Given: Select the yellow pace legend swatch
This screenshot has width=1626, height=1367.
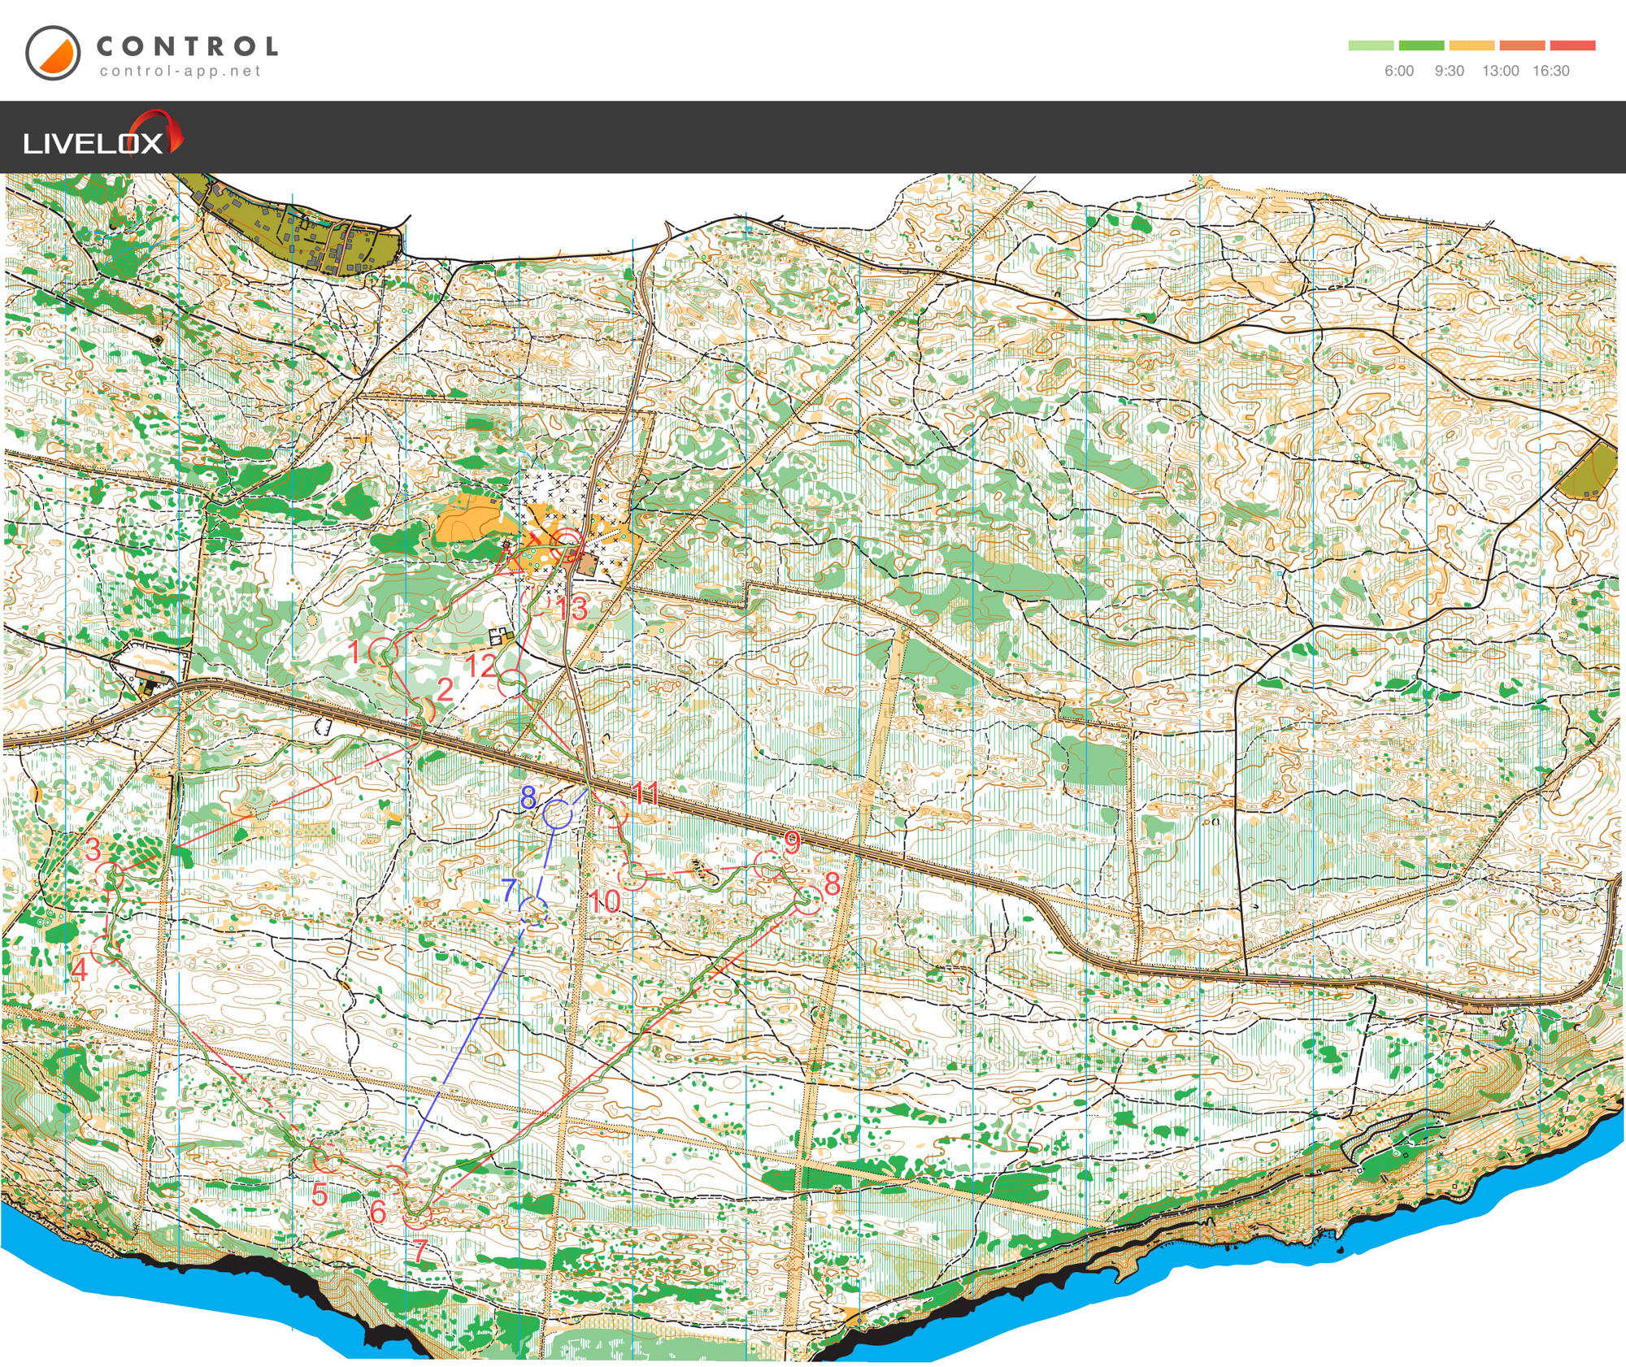Looking at the screenshot, I should pos(1472,46).
